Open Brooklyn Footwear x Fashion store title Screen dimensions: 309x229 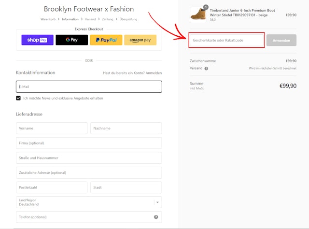pos(89,9)
